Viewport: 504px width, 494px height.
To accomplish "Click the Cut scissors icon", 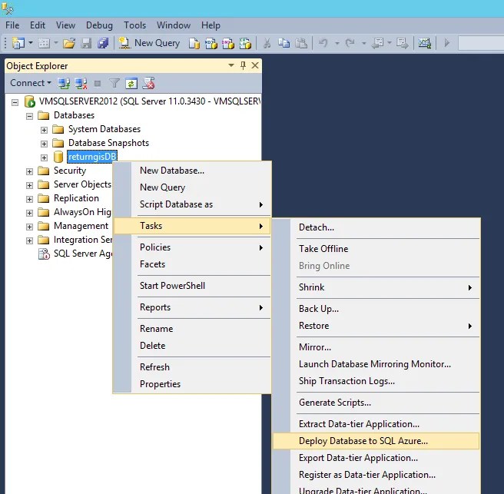I will click(267, 43).
